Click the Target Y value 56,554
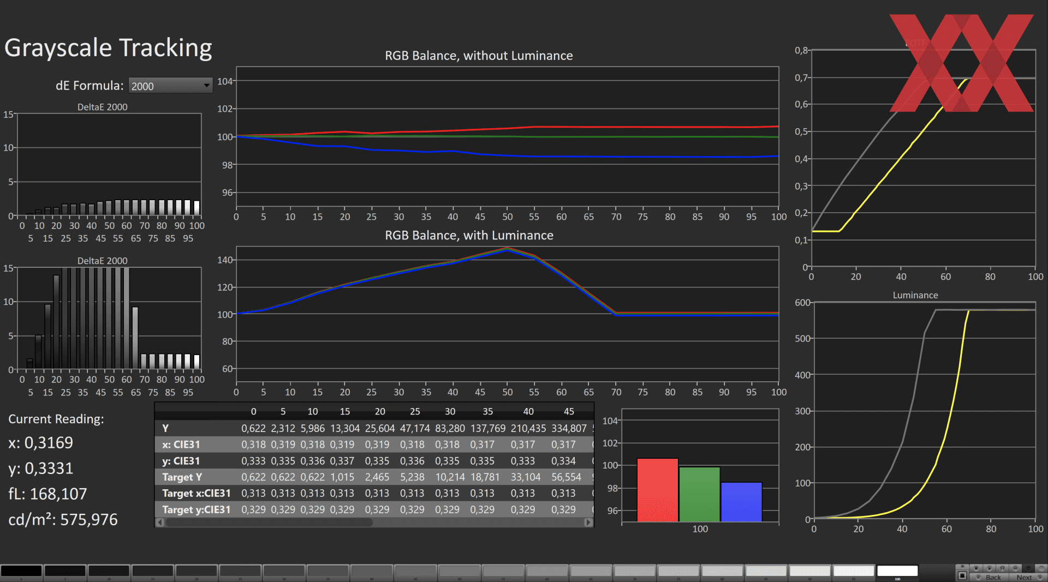The height and width of the screenshot is (582, 1048). 566,477
